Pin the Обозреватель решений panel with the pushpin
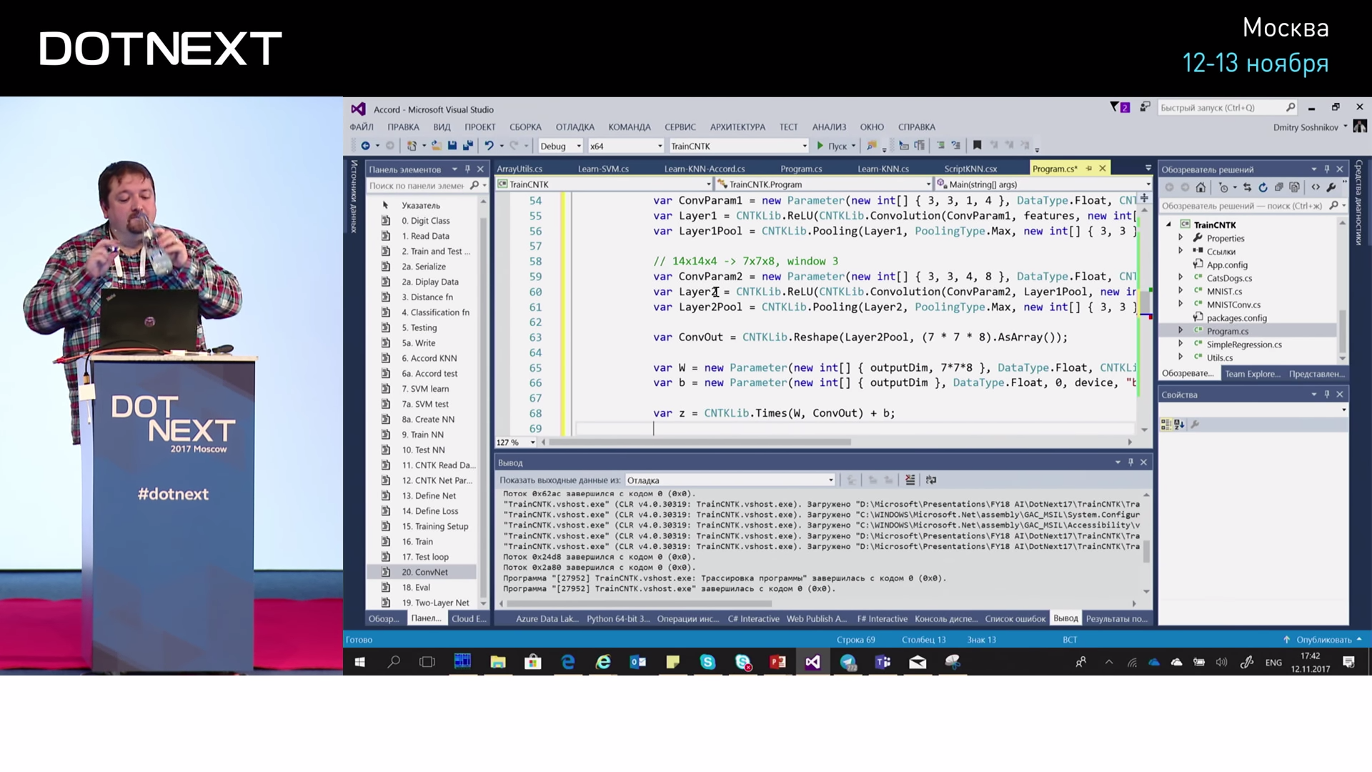The image size is (1372, 772). (1327, 169)
